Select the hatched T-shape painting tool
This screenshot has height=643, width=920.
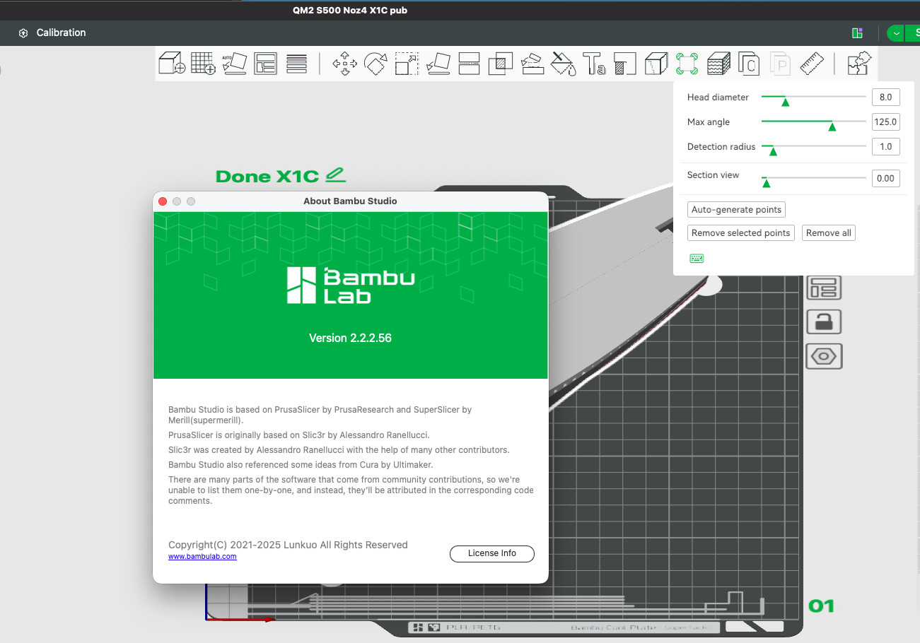(x=625, y=64)
